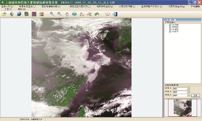This screenshot has width=202, height=121.
Task: Click the open file folder icon
Action: click(x=4, y=14)
